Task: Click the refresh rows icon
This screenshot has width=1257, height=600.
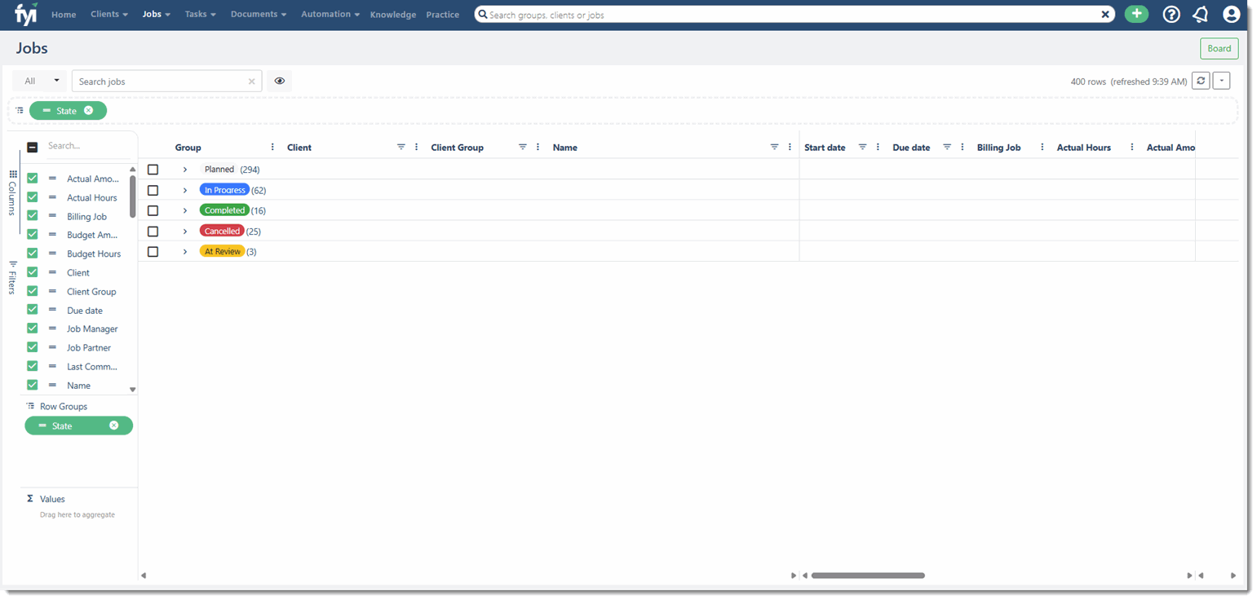Action: click(x=1201, y=81)
